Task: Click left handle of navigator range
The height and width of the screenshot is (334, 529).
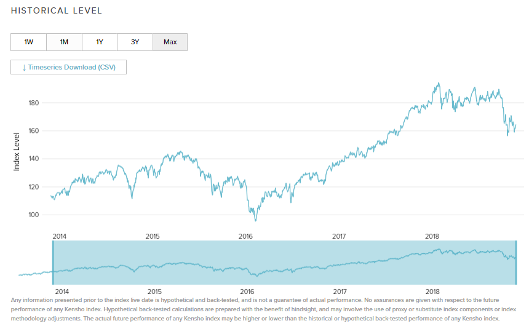Action: 53,263
